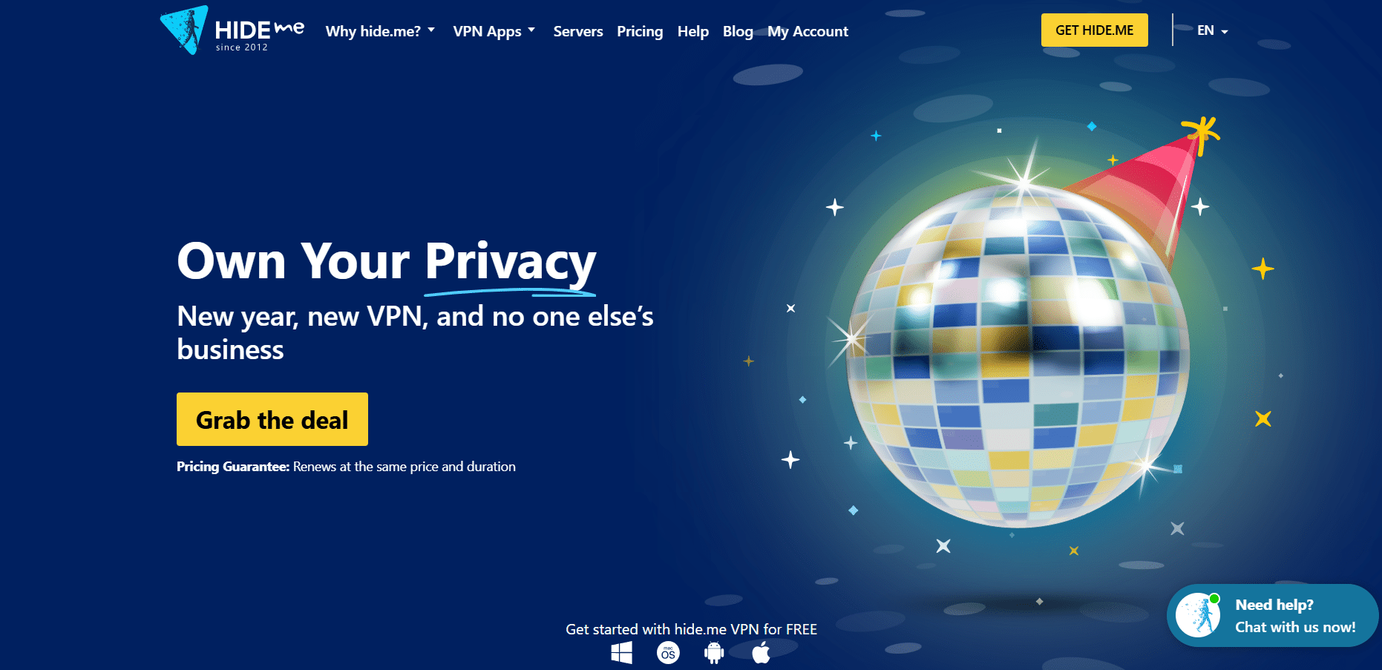Open the EN language selector
The image size is (1382, 670).
coord(1213,30)
